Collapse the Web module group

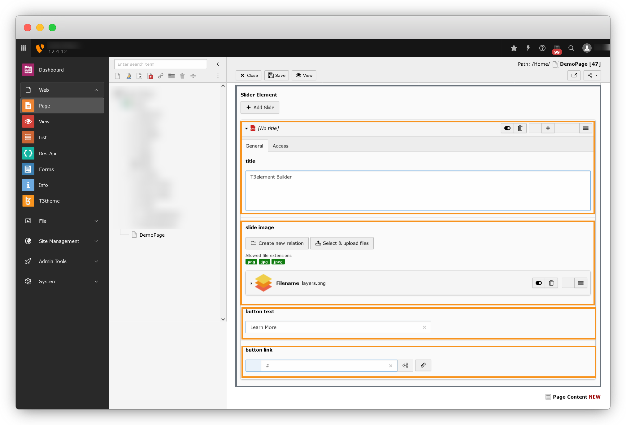pyautogui.click(x=96, y=90)
